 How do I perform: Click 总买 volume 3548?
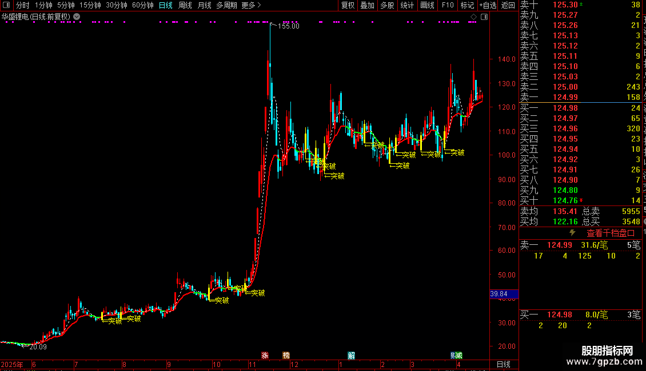[x=631, y=221]
